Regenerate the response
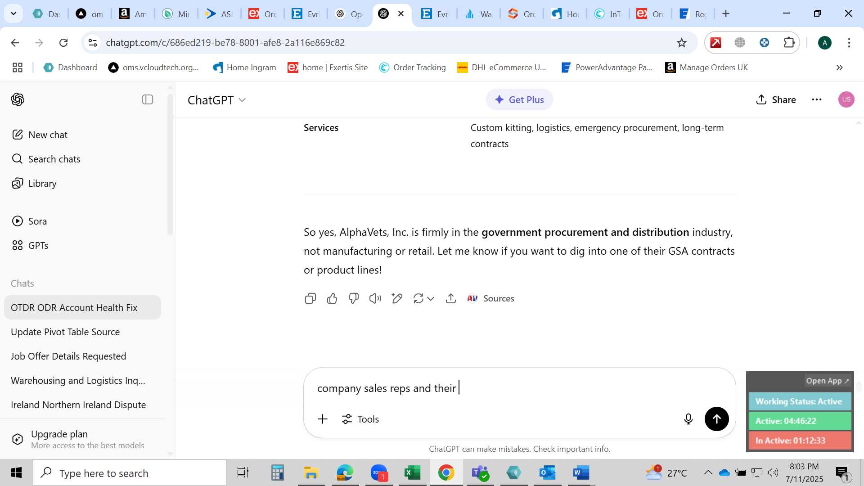Screen dimensions: 864x486 coord(418,298)
